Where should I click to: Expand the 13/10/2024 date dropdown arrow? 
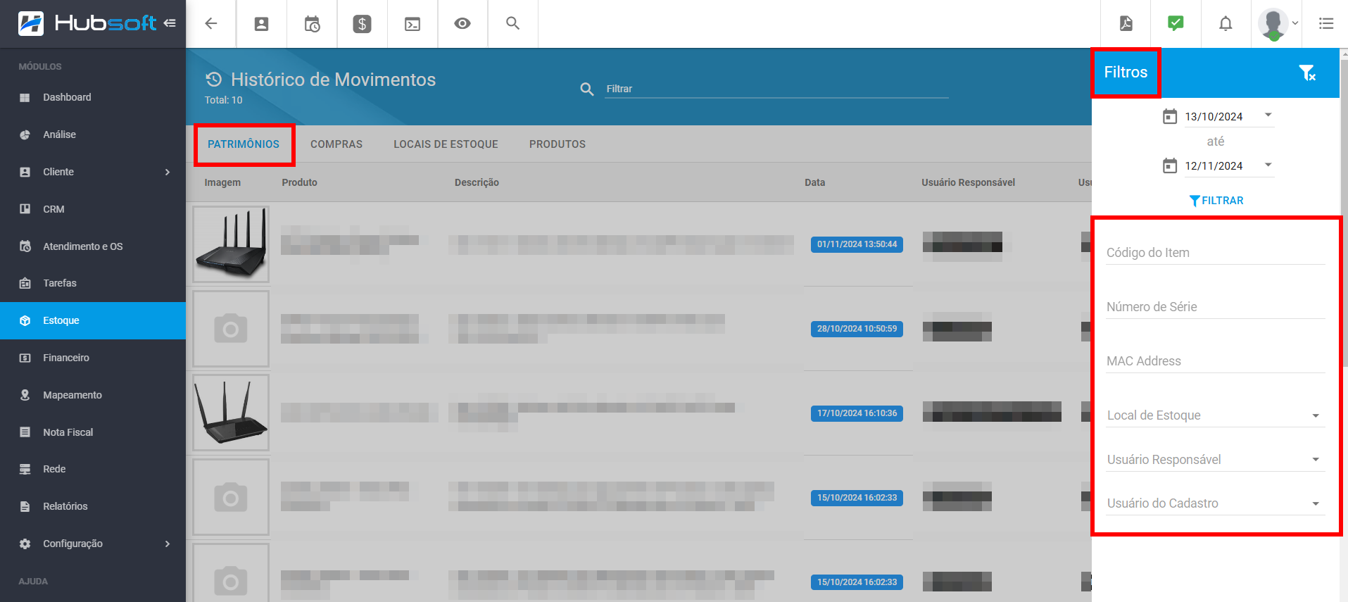1268,115
